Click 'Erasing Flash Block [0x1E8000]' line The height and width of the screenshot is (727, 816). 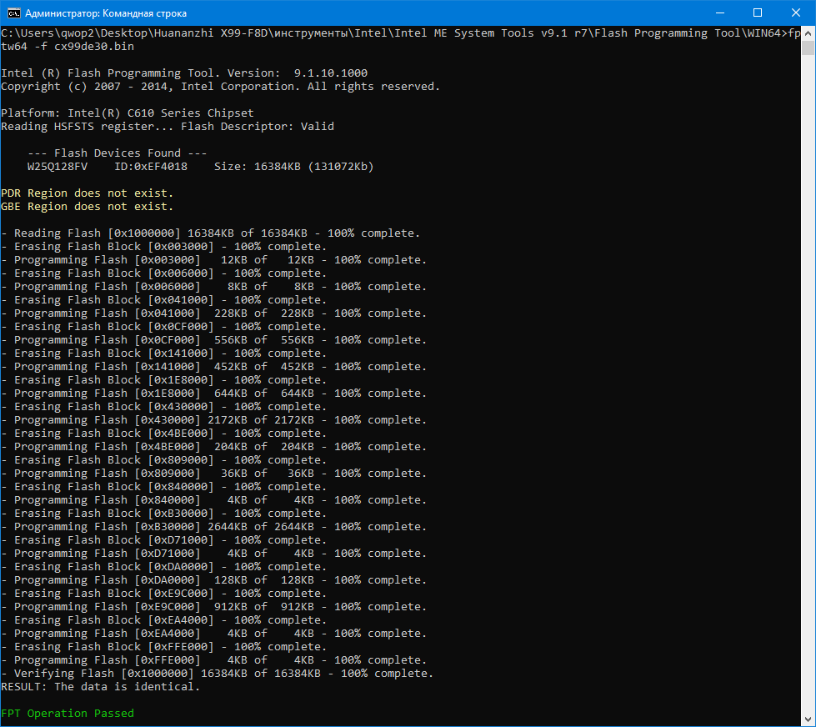164,380
